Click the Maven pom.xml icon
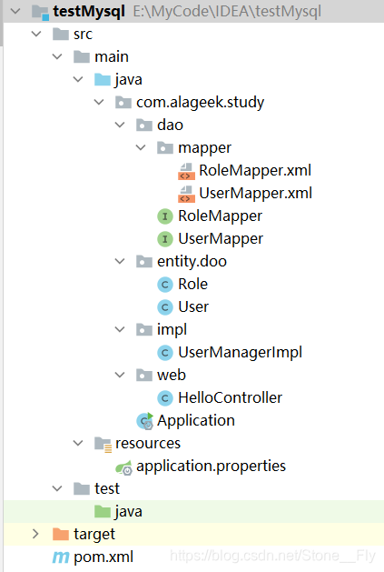384x572 pixels. (x=61, y=557)
